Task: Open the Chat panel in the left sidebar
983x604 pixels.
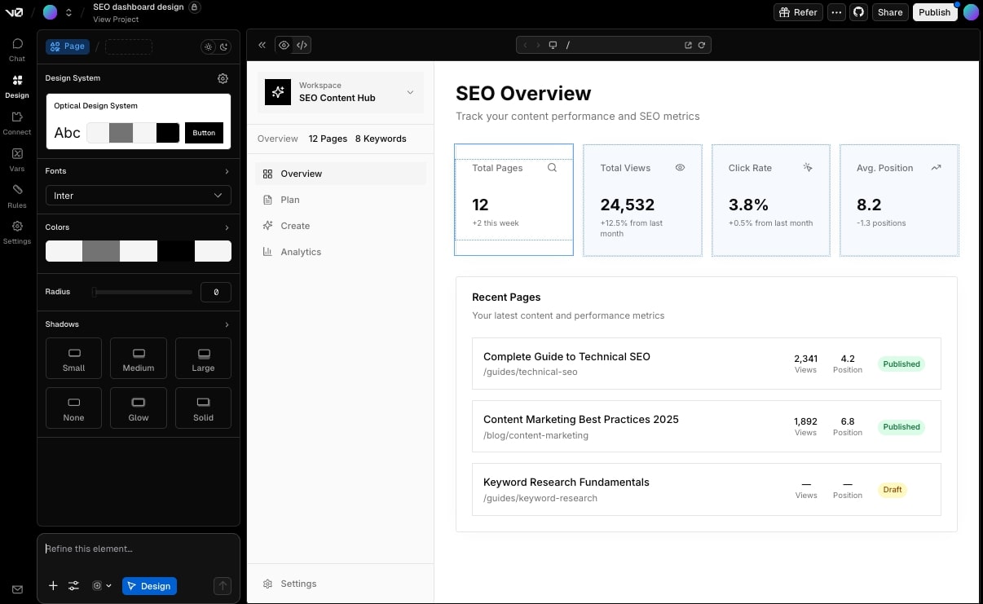Action: (x=16, y=47)
